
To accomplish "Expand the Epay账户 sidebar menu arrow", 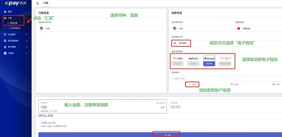I will [x=27, y=35].
